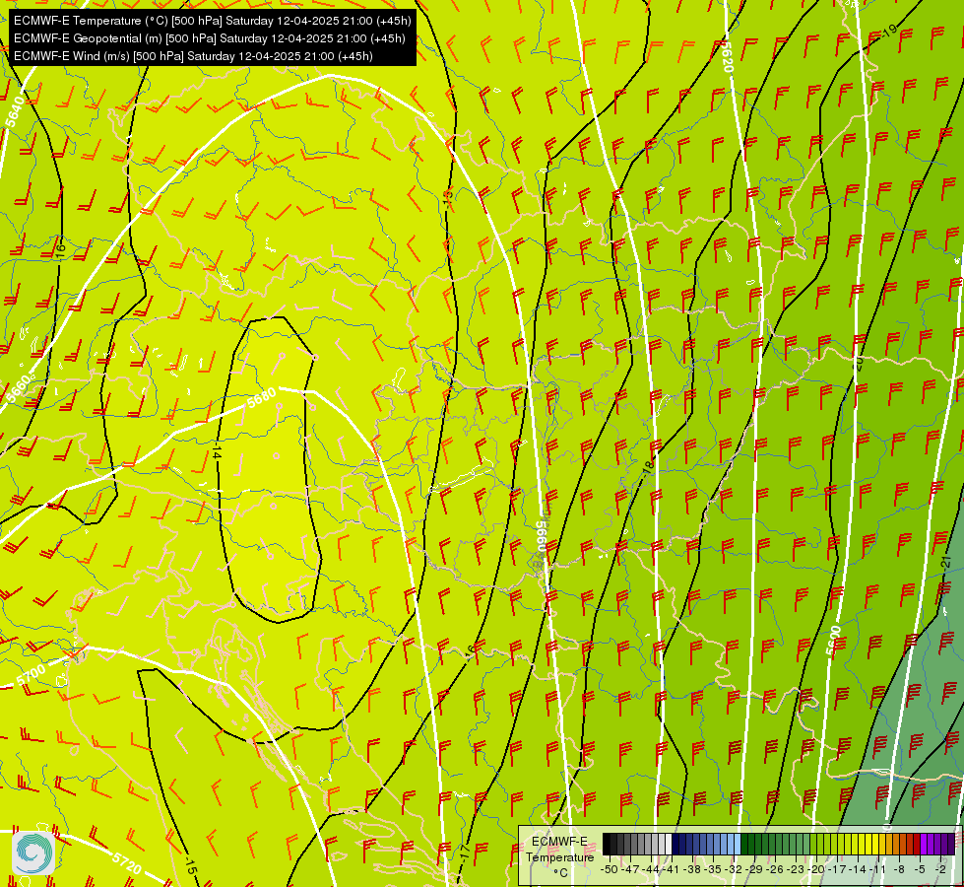This screenshot has width=964, height=887.
Task: Click the -47 tick label in the legend
Action: click(x=630, y=869)
